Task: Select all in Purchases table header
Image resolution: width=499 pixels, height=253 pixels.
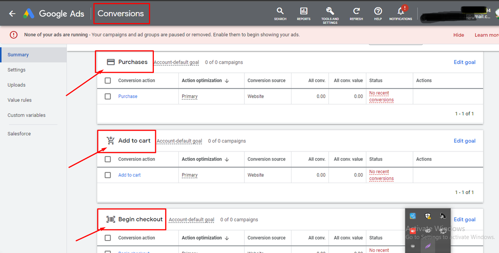Action: click(108, 80)
